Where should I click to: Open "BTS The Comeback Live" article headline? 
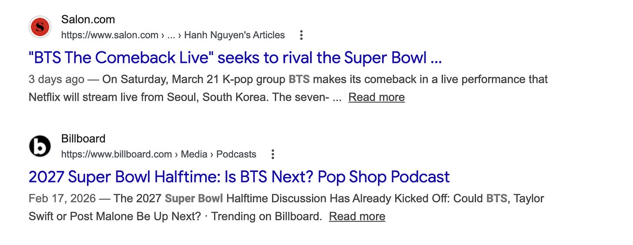(x=235, y=58)
